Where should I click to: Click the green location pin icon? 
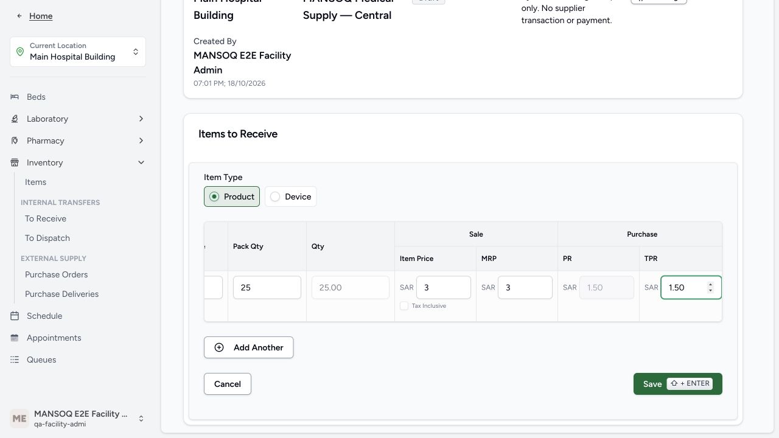pos(20,52)
